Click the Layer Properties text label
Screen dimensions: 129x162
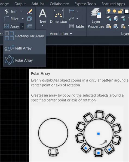[96, 24]
